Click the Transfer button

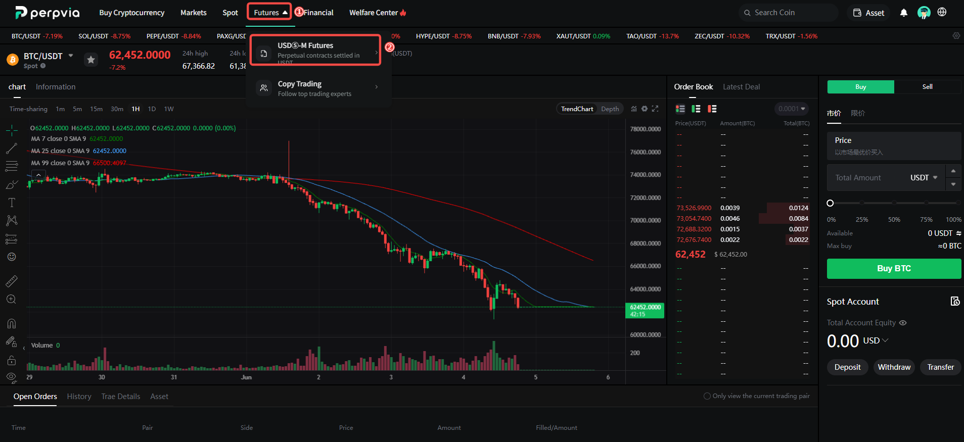coord(941,367)
